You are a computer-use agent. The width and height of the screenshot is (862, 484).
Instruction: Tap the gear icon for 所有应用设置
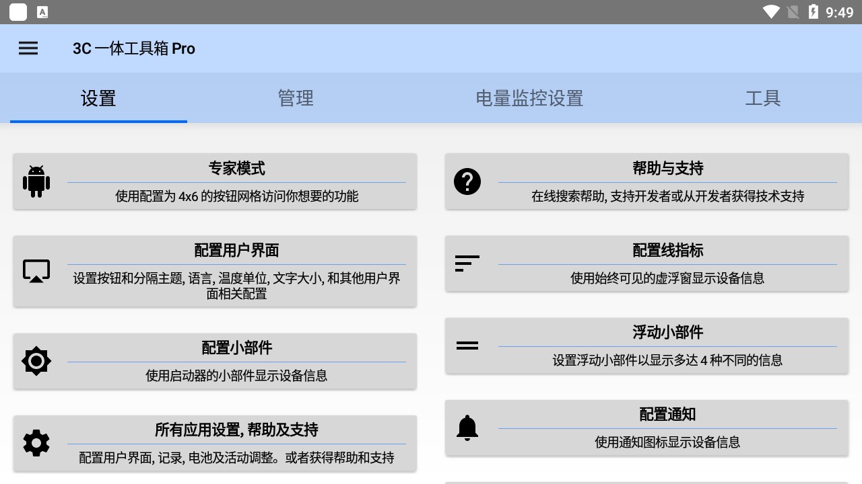pyautogui.click(x=36, y=443)
